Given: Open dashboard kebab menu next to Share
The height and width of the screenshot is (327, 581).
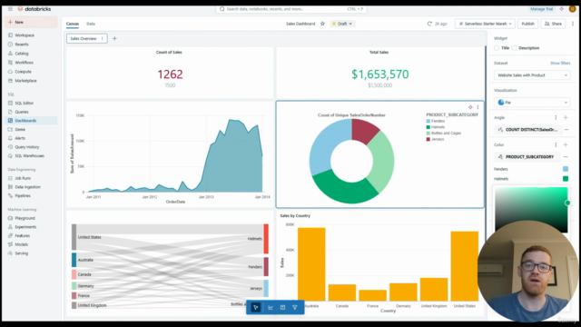Looking at the screenshot, I should [573, 24].
